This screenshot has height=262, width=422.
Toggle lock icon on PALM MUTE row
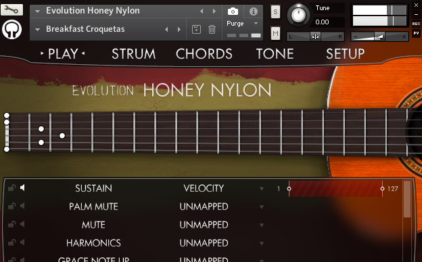coord(11,206)
